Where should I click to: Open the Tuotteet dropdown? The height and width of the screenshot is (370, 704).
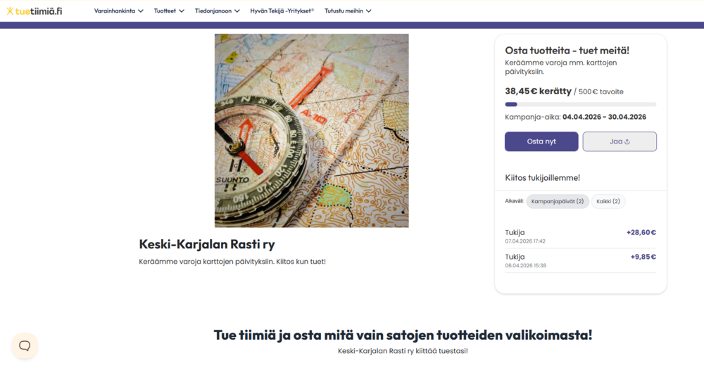tap(169, 11)
